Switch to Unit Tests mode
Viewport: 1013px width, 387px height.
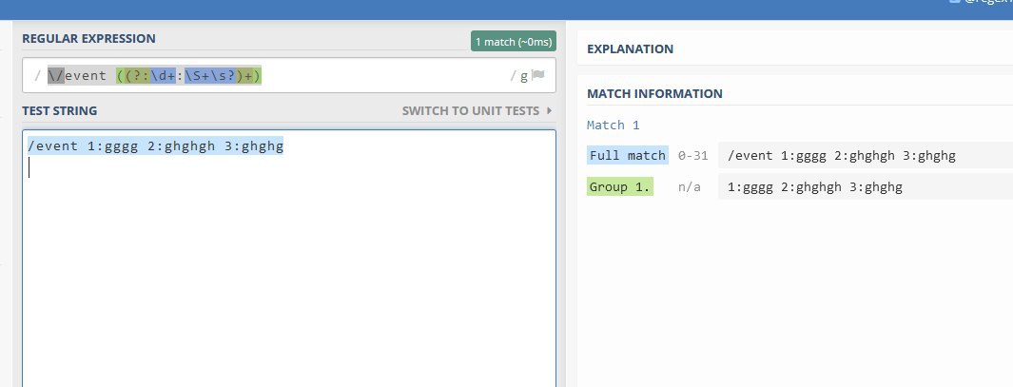click(x=470, y=111)
